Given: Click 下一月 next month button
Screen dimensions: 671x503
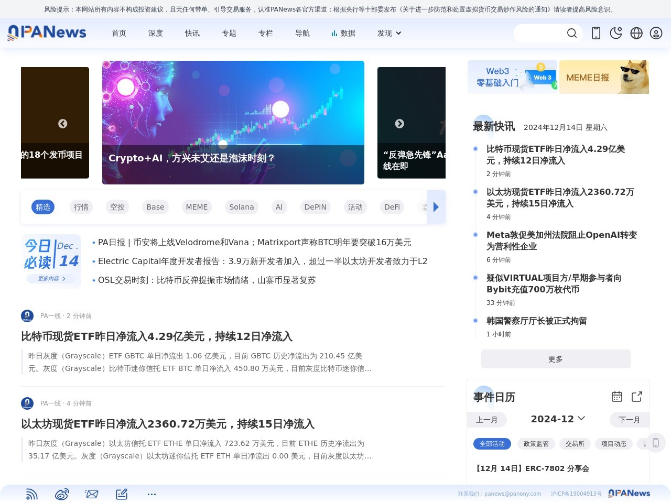Looking at the screenshot, I should 629,420.
